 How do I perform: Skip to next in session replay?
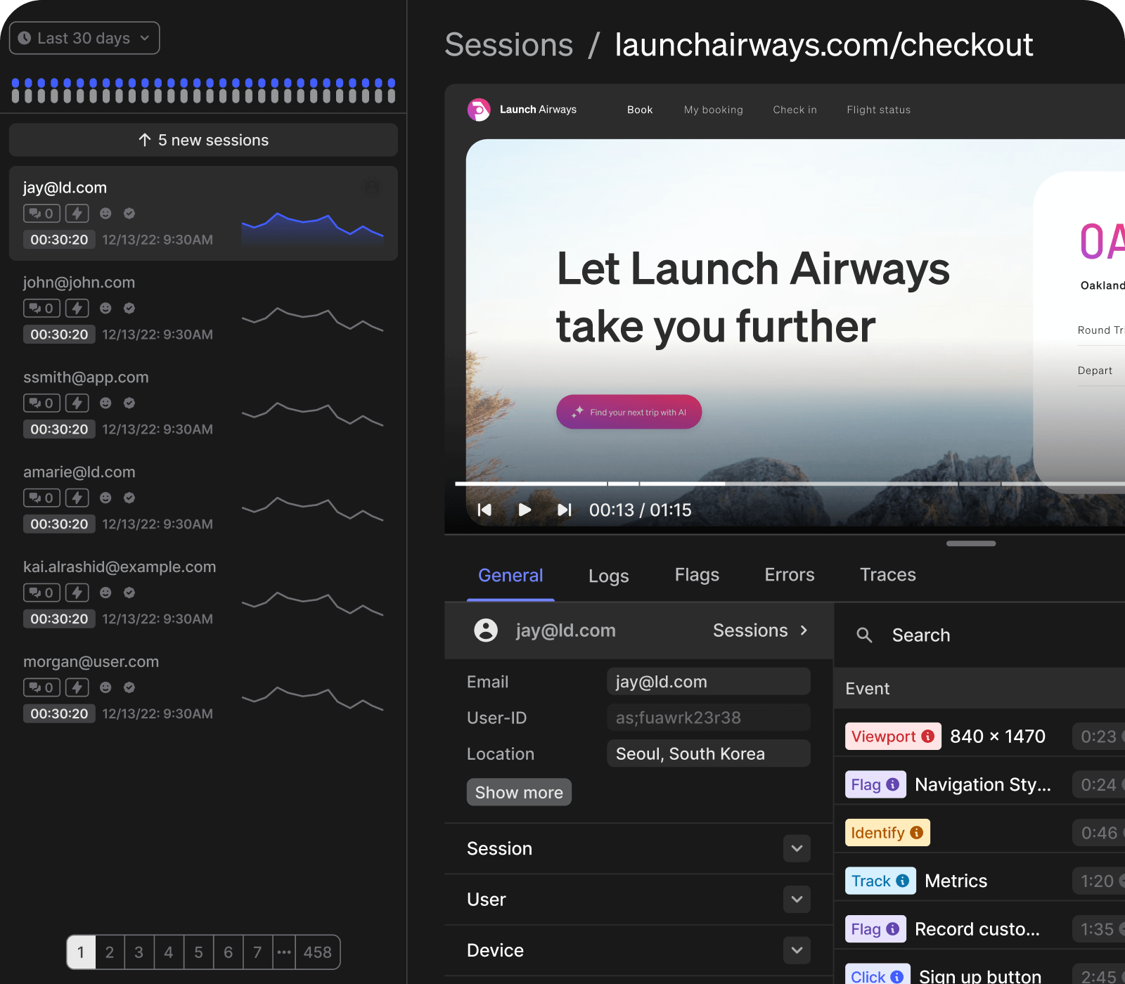(x=564, y=510)
